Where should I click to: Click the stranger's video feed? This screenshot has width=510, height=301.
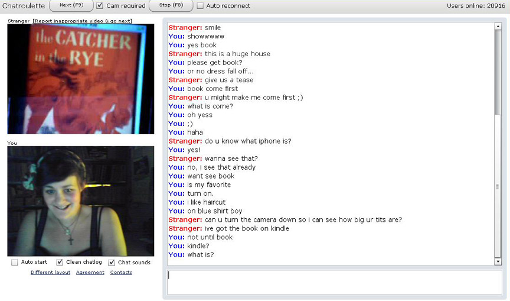pos(81,79)
